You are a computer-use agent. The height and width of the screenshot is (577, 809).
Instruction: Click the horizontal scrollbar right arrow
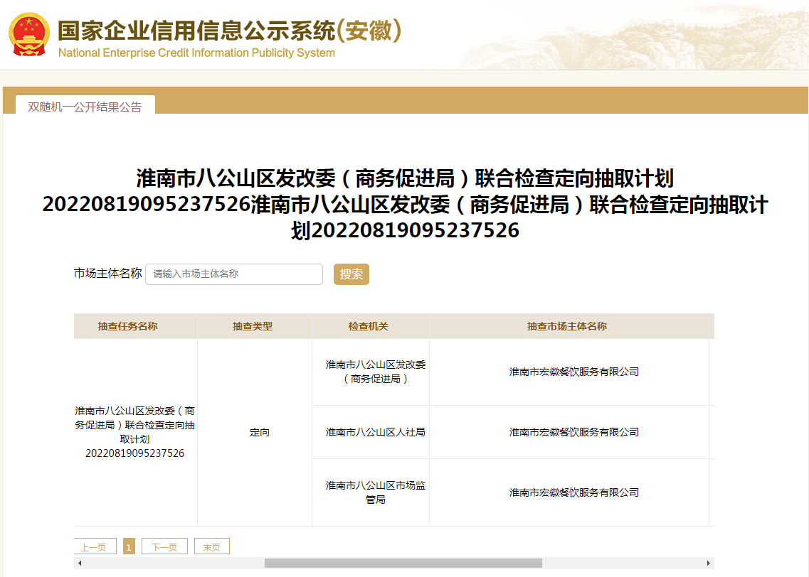(x=709, y=563)
